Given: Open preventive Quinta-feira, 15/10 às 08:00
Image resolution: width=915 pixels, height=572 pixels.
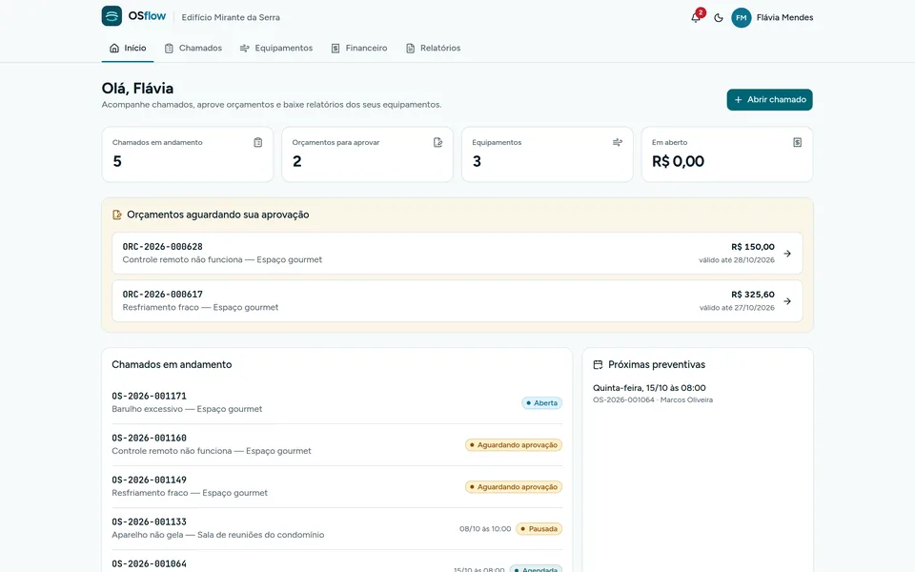Looking at the screenshot, I should pos(652,394).
